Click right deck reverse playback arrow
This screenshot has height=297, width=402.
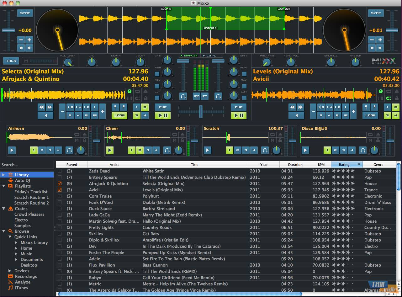coord(296,115)
